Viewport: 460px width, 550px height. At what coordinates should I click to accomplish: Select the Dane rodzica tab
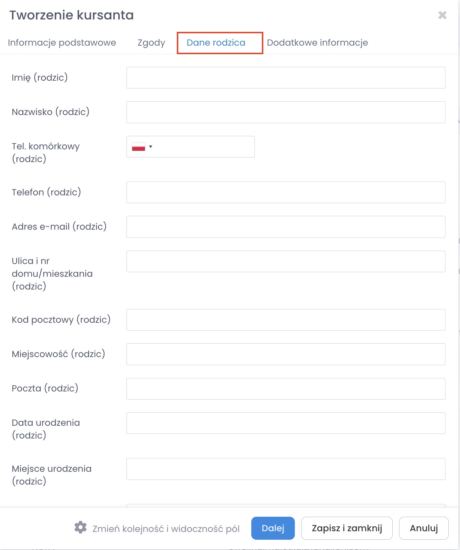coord(216,43)
